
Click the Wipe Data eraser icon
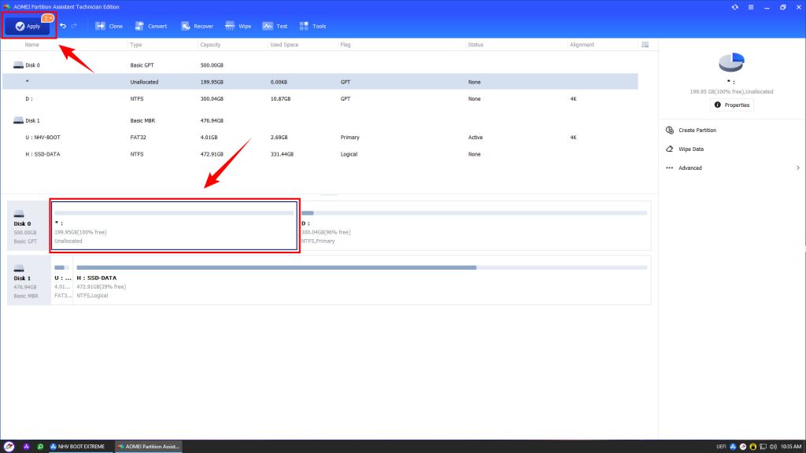669,149
